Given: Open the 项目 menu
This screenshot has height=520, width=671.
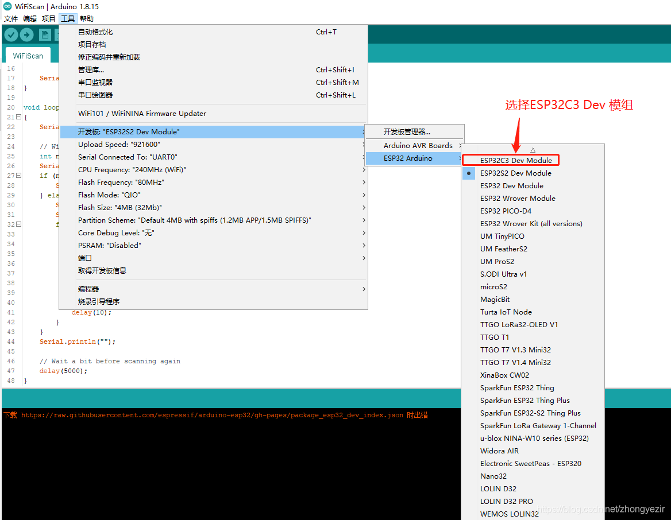Looking at the screenshot, I should click(48, 18).
